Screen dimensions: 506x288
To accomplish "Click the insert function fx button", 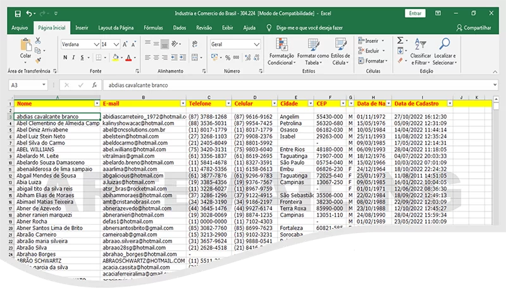I will (94, 85).
